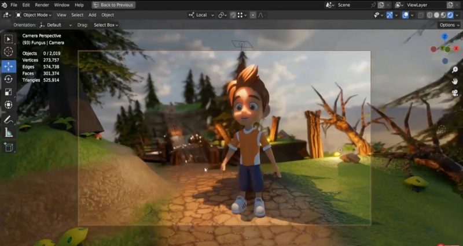Click the zoom view magnifier icon
Viewport: 463px width, 246px height.
(x=455, y=69)
